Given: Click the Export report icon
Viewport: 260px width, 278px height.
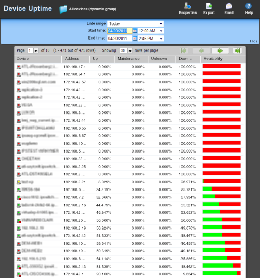Looking at the screenshot, I should [209, 6].
